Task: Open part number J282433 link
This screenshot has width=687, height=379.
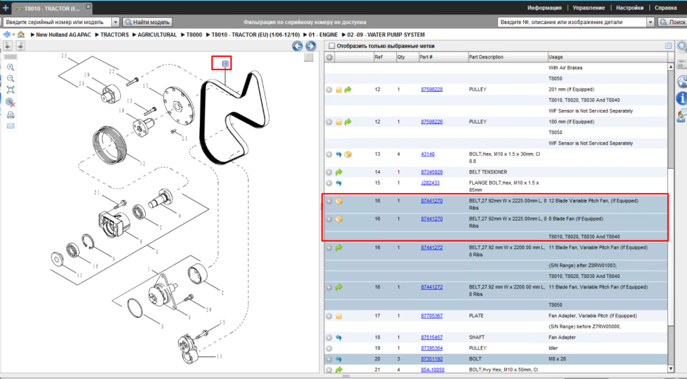Action: click(x=430, y=183)
